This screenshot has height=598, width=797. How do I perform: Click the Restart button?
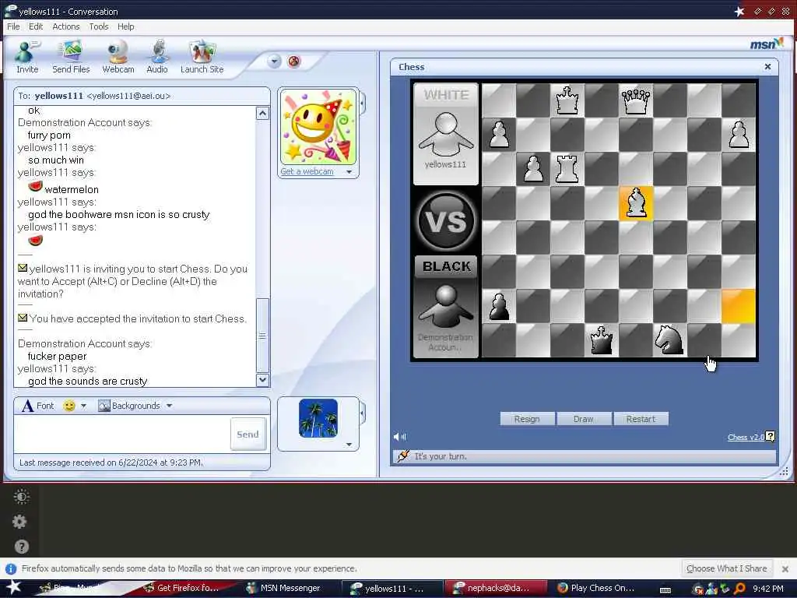click(641, 419)
